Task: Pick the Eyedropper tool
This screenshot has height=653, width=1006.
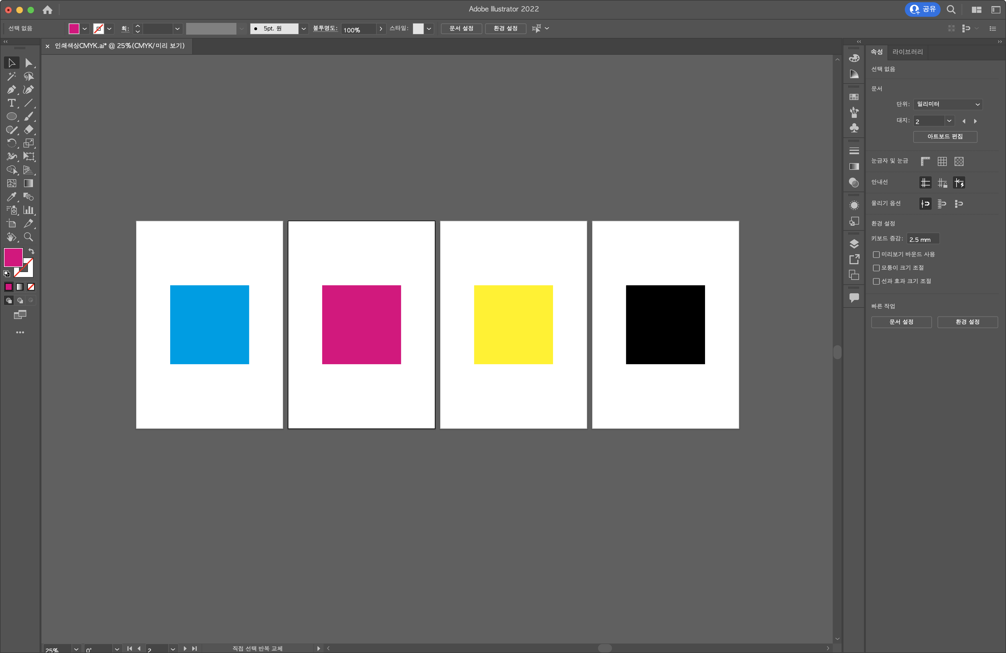Action: tap(11, 197)
